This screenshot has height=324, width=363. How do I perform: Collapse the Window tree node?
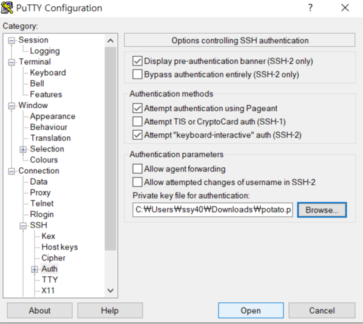click(x=12, y=106)
